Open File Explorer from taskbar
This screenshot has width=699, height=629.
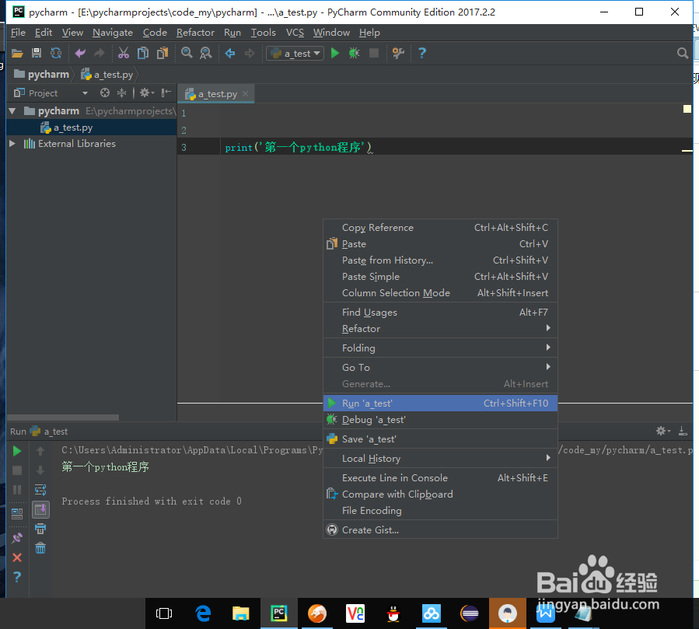241,614
